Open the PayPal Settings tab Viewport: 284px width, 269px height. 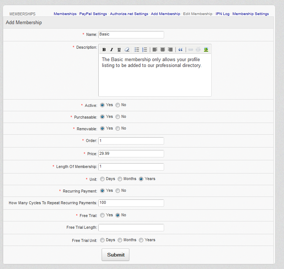93,14
